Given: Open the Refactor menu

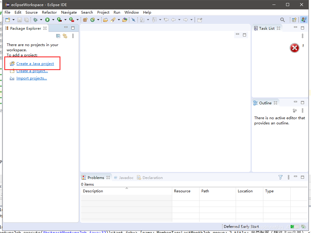Looking at the screenshot, I should (x=49, y=12).
